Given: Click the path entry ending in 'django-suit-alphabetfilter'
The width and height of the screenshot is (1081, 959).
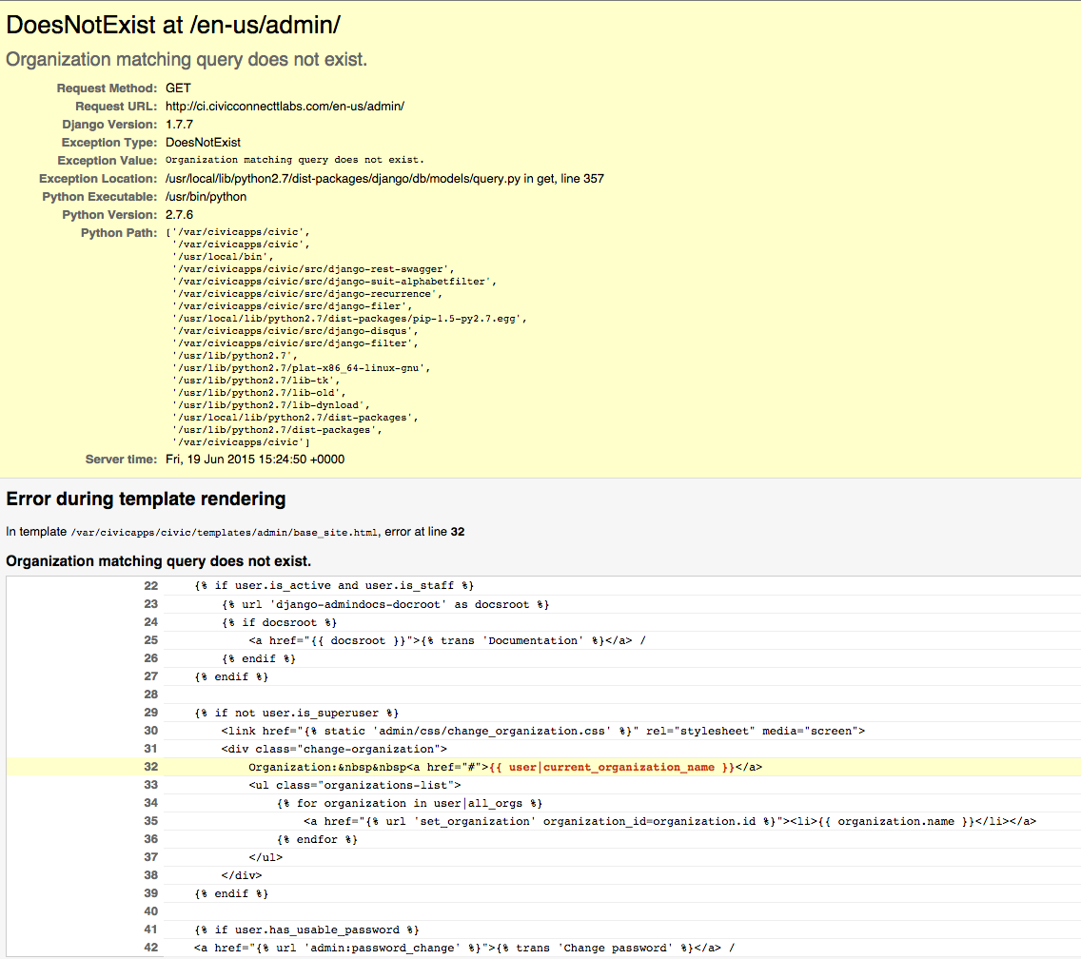Looking at the screenshot, I should [334, 282].
